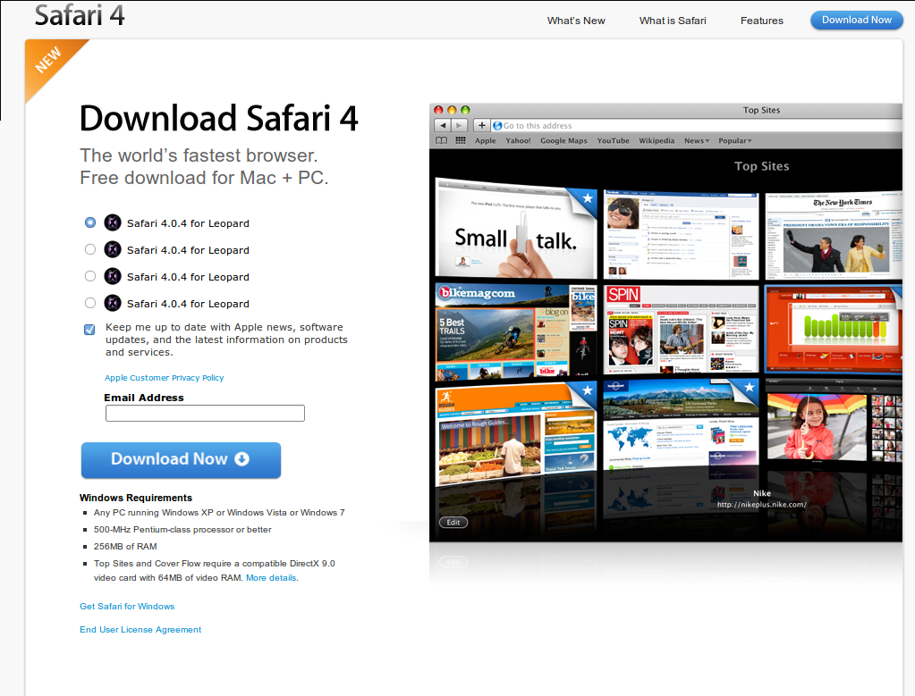Open the Yahoo! bookmark in the bookmarks bar
915x696 pixels.
518,140
